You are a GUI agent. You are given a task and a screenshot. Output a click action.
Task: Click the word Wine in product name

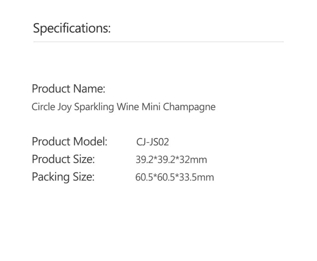128,107
